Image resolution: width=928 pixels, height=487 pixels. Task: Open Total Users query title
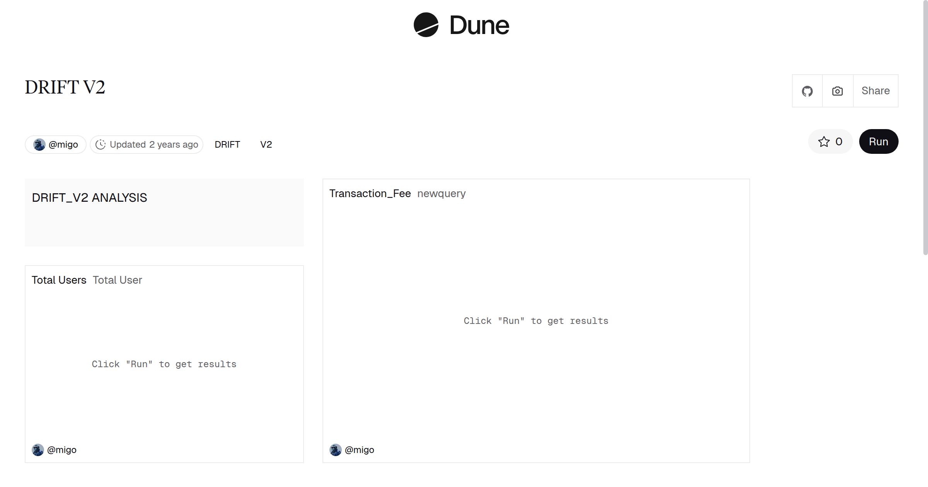59,280
